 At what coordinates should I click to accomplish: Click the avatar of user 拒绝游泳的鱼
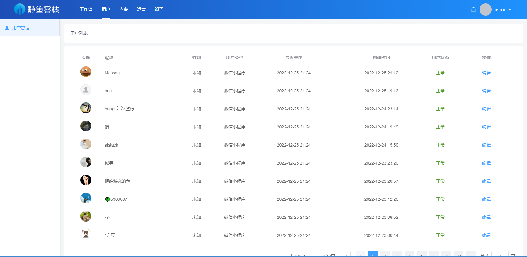[86, 180]
